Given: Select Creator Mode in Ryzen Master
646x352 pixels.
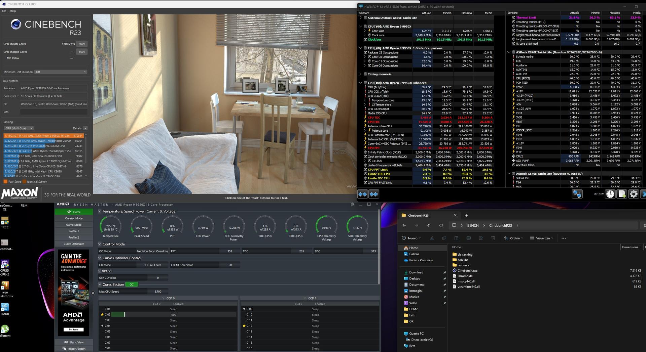Looking at the screenshot, I should pos(74,218).
